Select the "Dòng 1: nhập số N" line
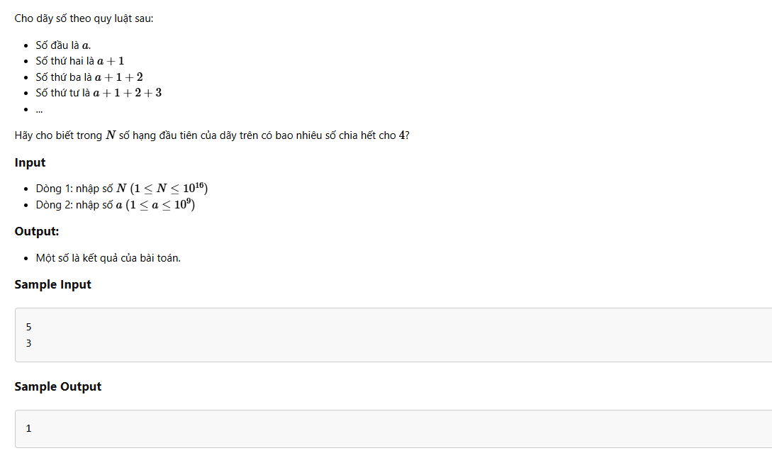The image size is (772, 458). pyautogui.click(x=122, y=189)
